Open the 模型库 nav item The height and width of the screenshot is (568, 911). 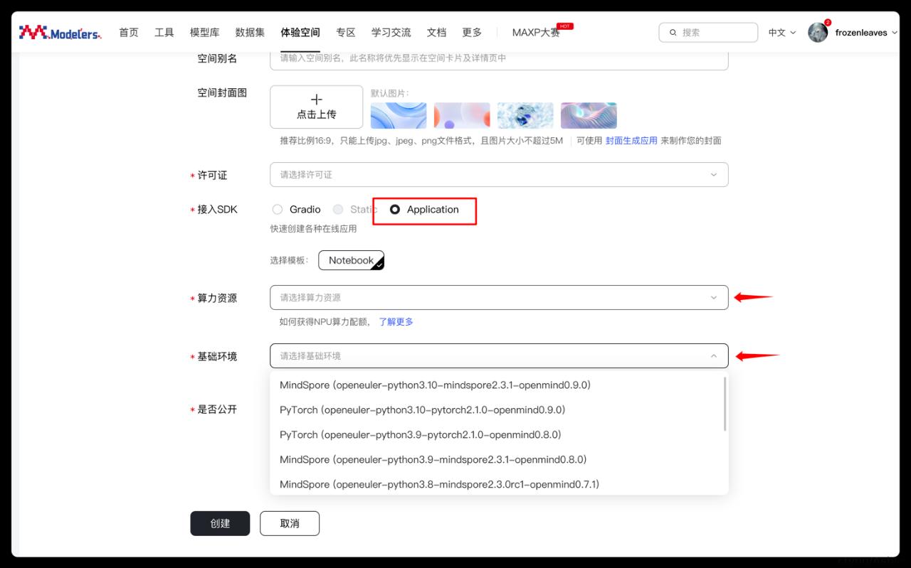click(x=205, y=33)
